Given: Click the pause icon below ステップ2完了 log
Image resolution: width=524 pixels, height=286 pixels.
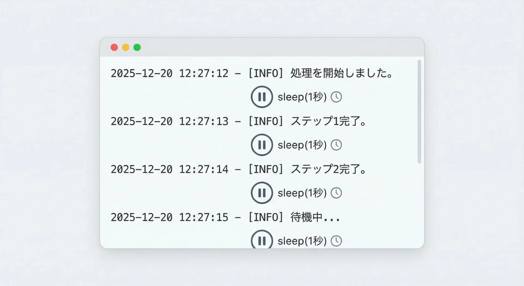Looking at the screenshot, I should tap(262, 193).
